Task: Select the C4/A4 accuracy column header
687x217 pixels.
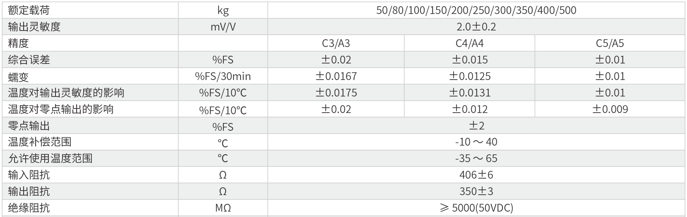Action: tap(469, 43)
